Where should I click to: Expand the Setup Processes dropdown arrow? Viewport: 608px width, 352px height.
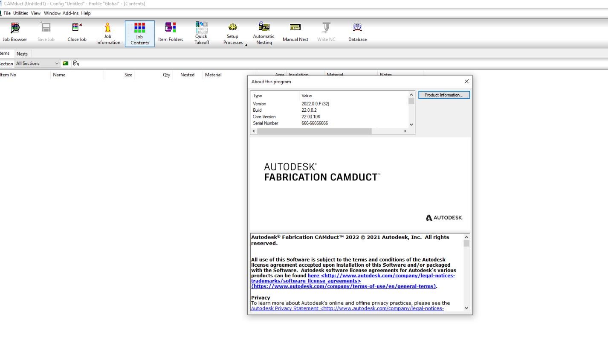click(246, 44)
